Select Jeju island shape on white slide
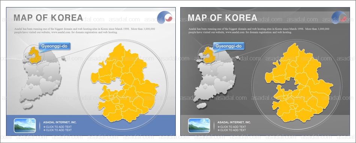356x143 pixels. [x=27, y=106]
